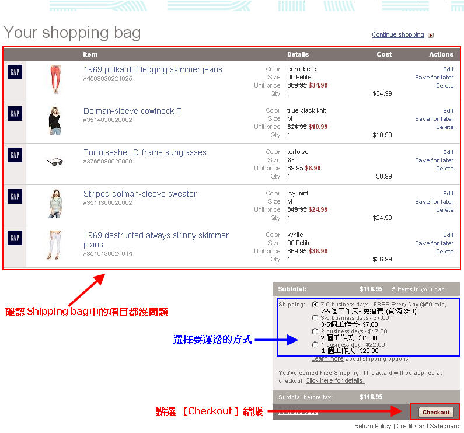
Task: Open Click here for details link
Action: pos(334,381)
